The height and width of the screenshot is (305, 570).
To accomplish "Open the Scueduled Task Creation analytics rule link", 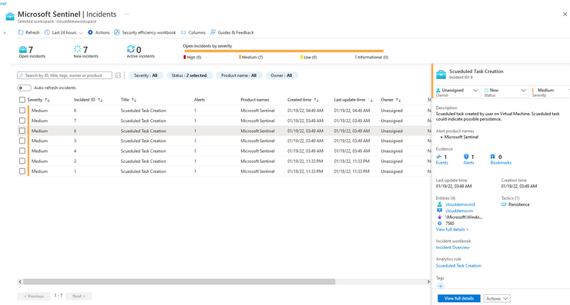I will click(458, 266).
